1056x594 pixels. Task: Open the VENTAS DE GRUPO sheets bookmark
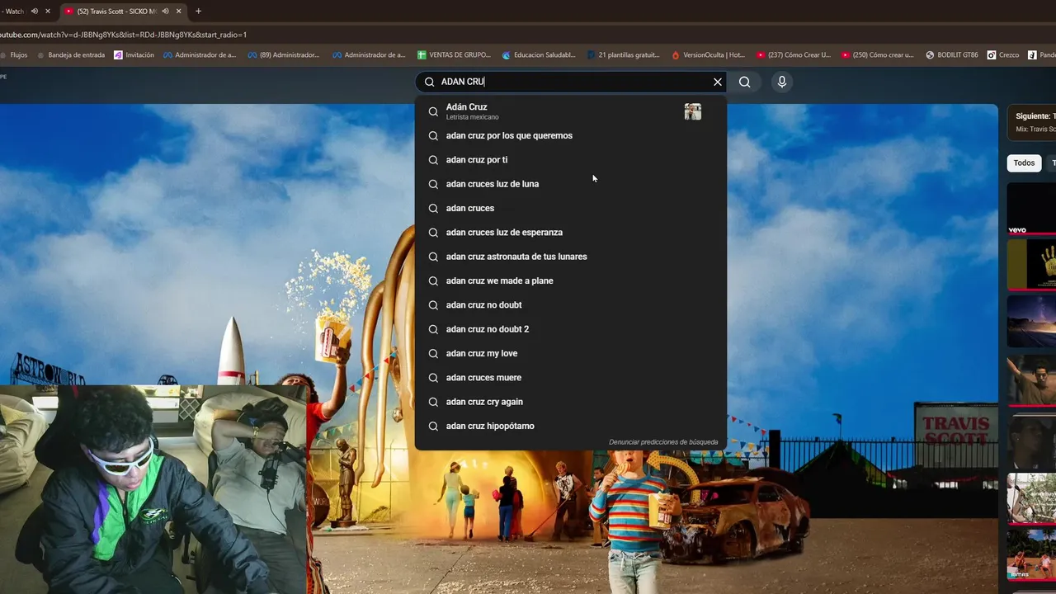[x=454, y=55]
